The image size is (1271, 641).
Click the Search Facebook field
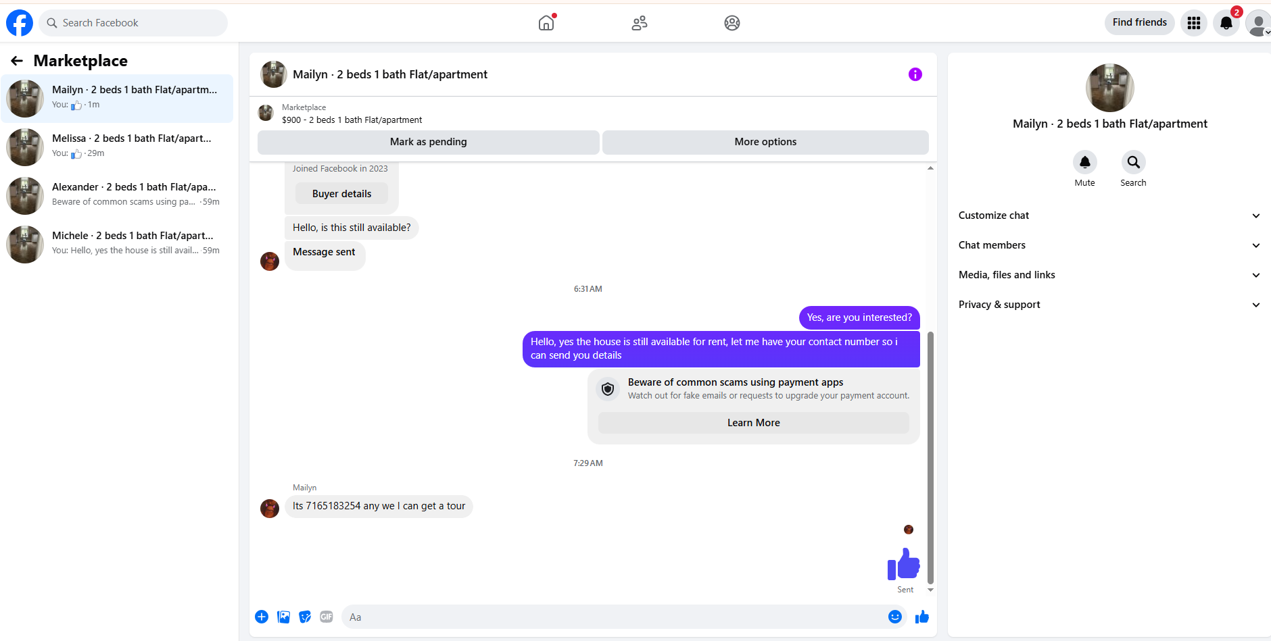click(133, 23)
